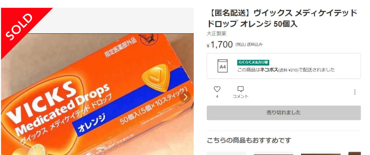Click the 送料込み shipping-included label
Screen dimensions: 370x155
click(255, 44)
